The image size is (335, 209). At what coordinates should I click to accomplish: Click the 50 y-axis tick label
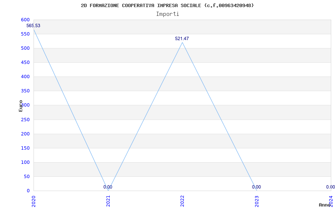(27, 176)
